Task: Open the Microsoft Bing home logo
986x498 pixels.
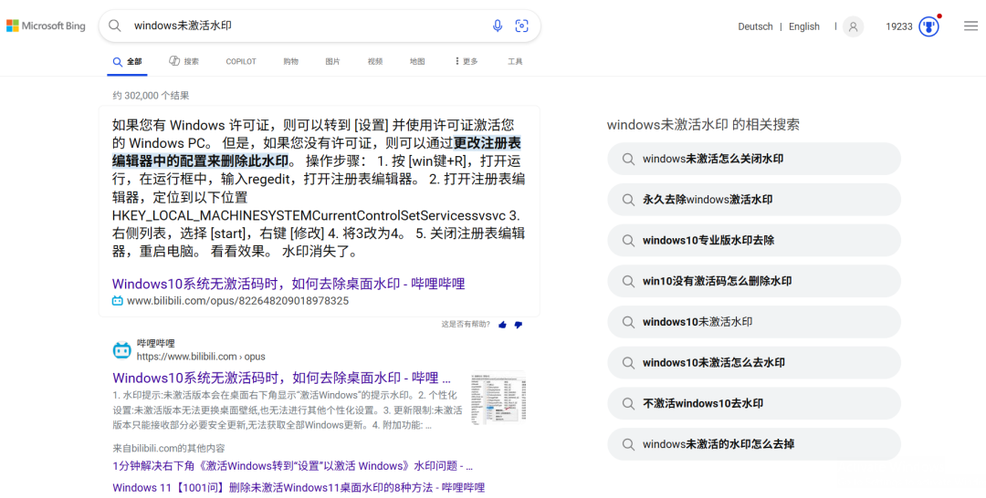Action: coord(46,26)
